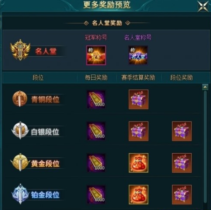Select the silver daily 1500 token icon

click(96, 131)
